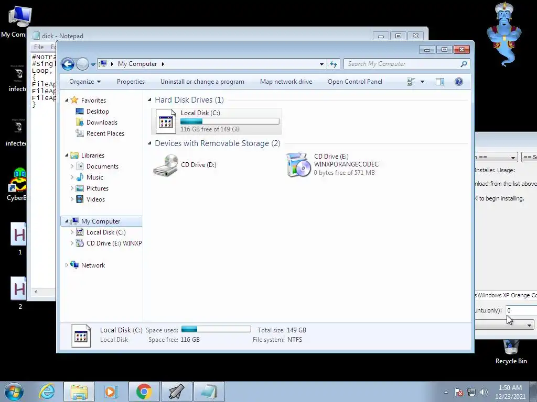
Task: Expand the Network node in sidebar
Action: tap(67, 265)
